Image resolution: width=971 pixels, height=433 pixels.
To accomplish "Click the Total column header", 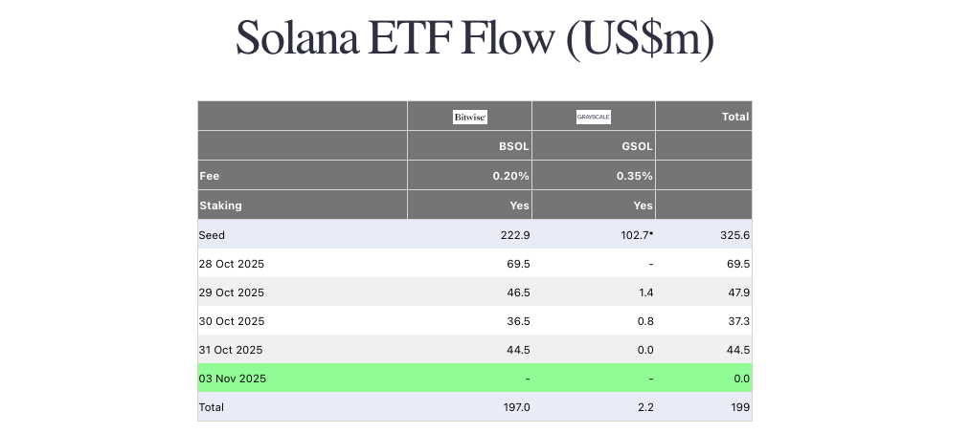I will pyautogui.click(x=734, y=117).
